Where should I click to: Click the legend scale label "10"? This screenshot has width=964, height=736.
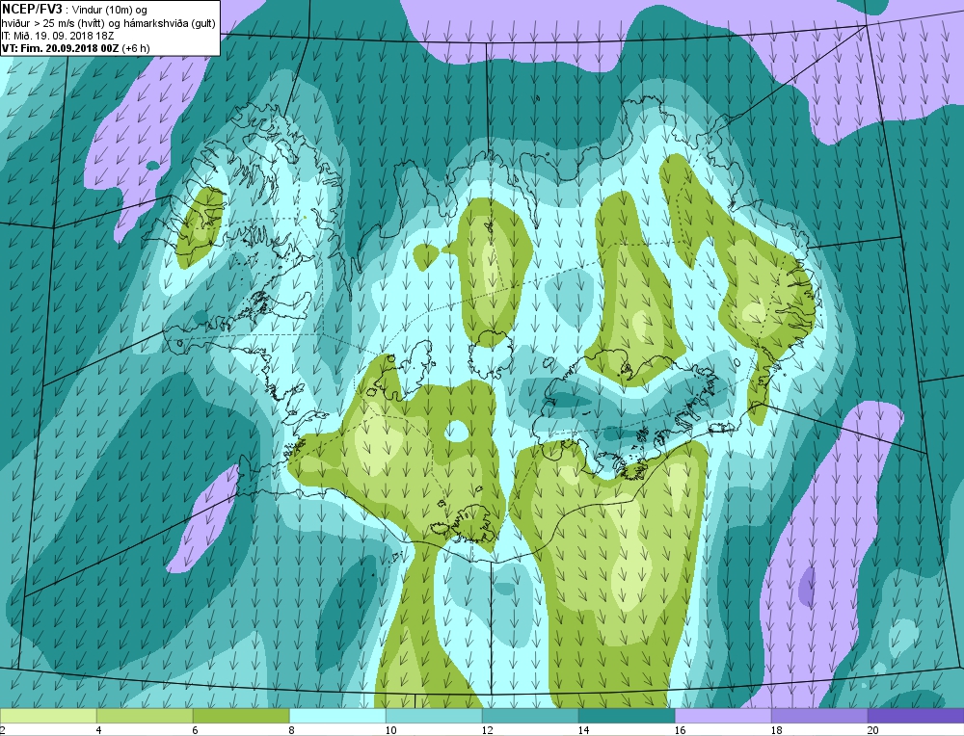click(x=391, y=730)
